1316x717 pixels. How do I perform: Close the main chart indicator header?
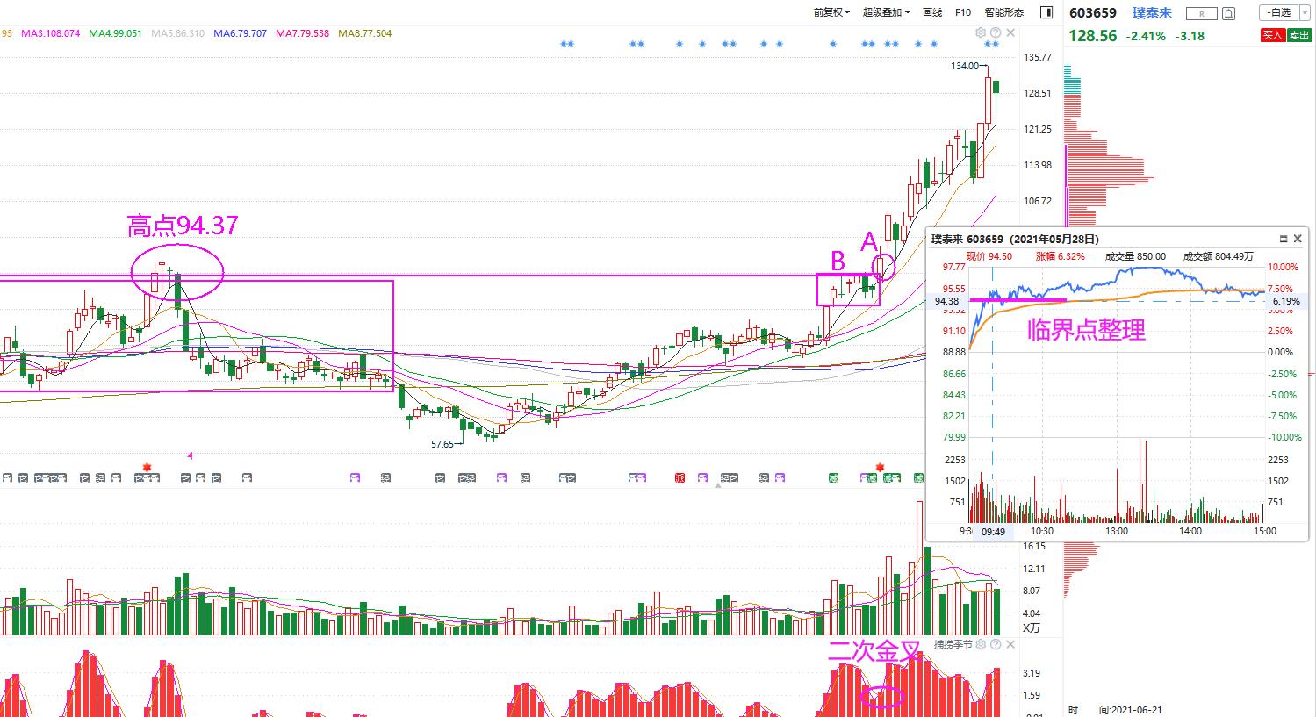[x=1010, y=33]
